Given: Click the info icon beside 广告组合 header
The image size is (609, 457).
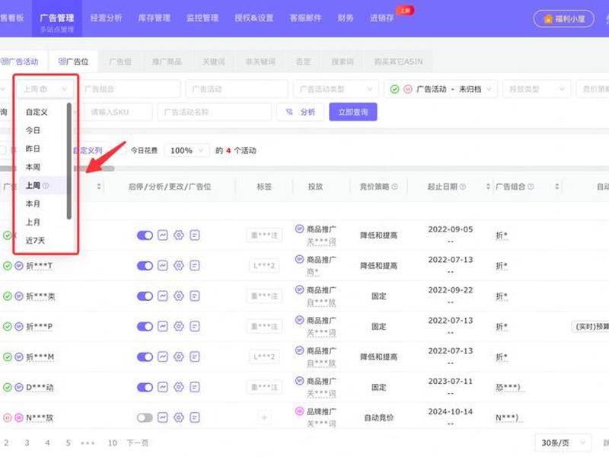Looking at the screenshot, I should [531, 187].
